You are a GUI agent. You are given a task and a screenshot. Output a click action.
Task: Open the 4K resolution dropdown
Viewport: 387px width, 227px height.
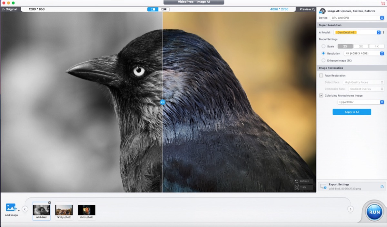(364, 53)
